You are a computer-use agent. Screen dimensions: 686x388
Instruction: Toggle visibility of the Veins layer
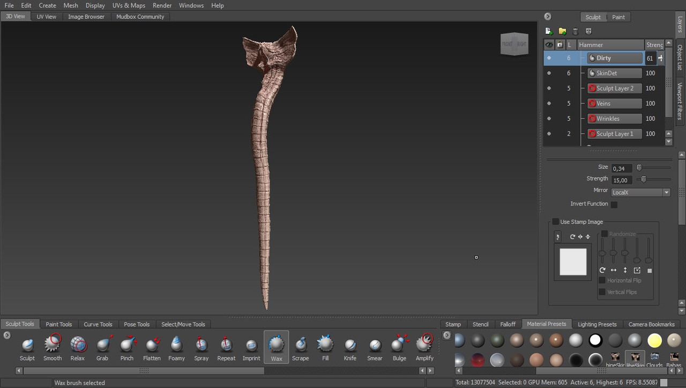549,104
